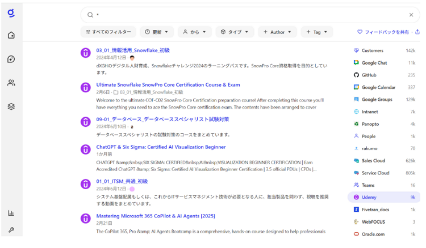Open Ultimate Snowflake SnowPro Core Certification result
The width and height of the screenshot is (426, 248).
(x=168, y=85)
